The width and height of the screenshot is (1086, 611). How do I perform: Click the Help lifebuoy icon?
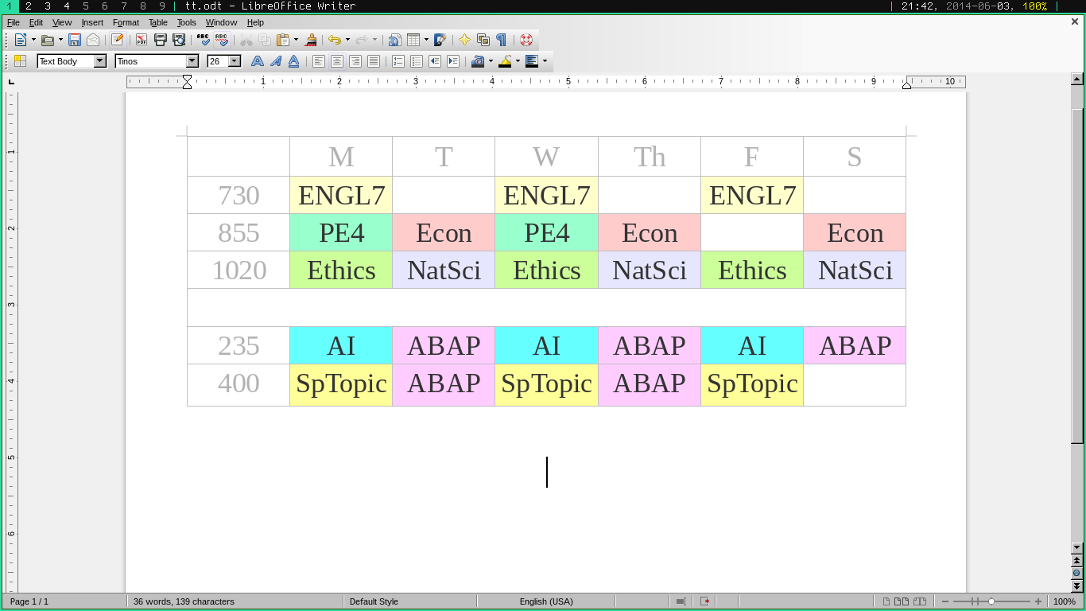526,40
